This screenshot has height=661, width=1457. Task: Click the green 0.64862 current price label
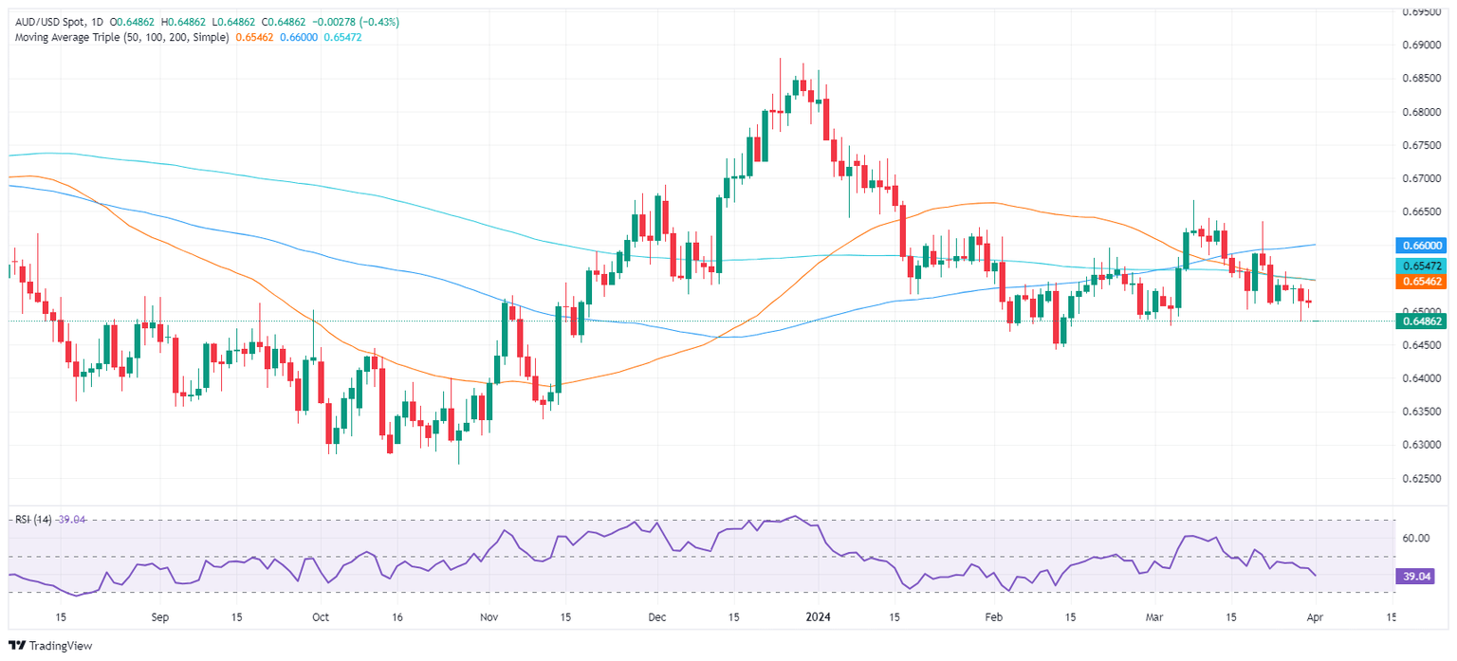(x=1420, y=321)
